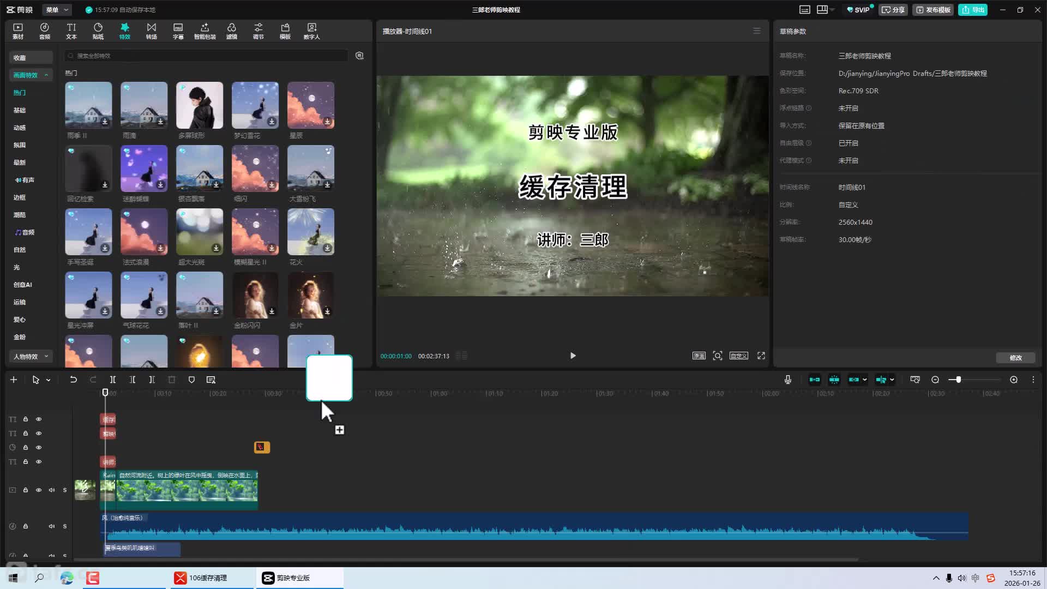Click the microphone voiceover record icon
The image size is (1047, 589).
(787, 380)
